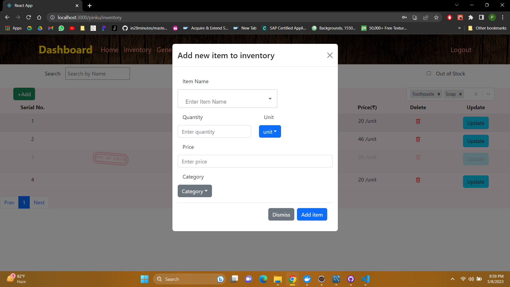Click the WhatsApp bookmark icon

[x=61, y=28]
